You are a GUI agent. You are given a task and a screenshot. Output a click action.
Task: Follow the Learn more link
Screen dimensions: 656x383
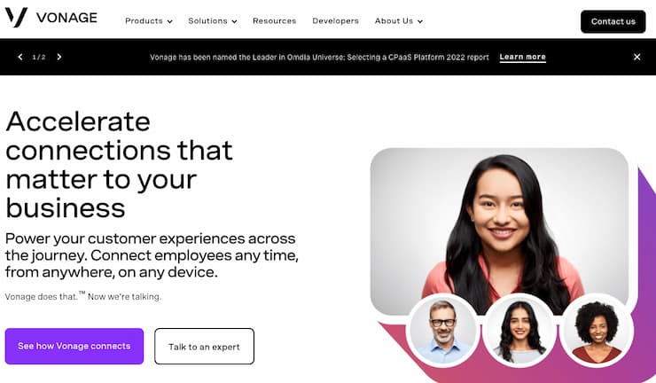pos(522,58)
